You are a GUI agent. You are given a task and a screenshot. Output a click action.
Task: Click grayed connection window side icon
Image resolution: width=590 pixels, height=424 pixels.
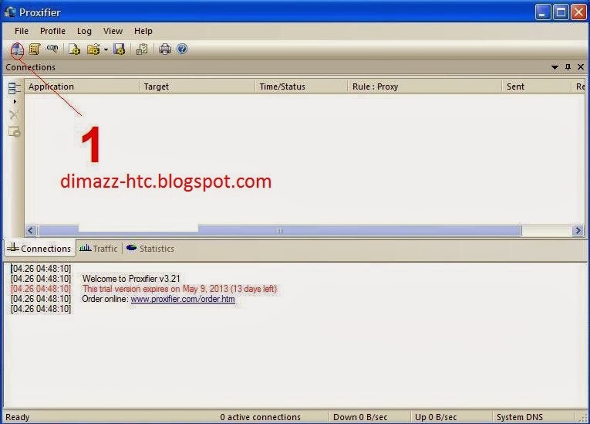(x=15, y=132)
